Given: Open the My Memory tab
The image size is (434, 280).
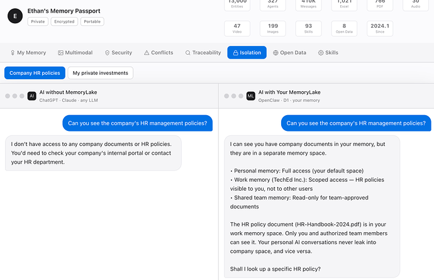Looking at the screenshot, I should [28, 53].
